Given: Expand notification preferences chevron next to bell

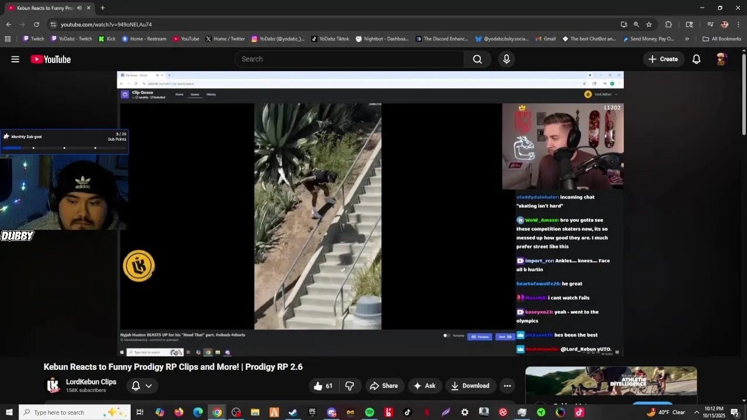Looking at the screenshot, I should point(149,386).
